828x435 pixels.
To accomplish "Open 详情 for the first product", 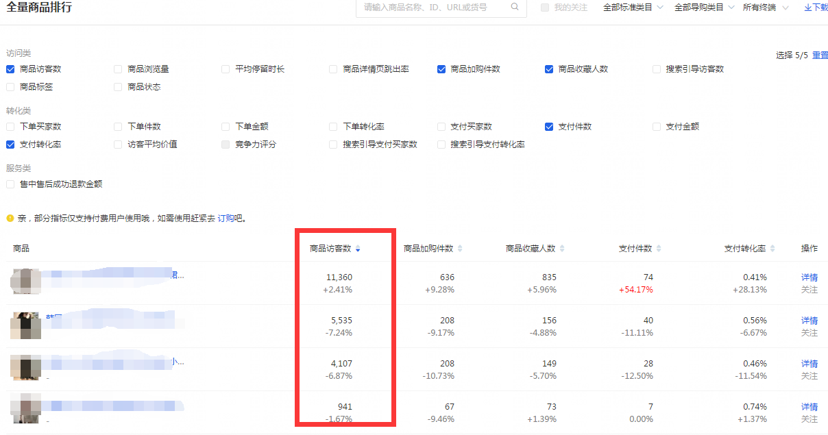I will point(809,277).
